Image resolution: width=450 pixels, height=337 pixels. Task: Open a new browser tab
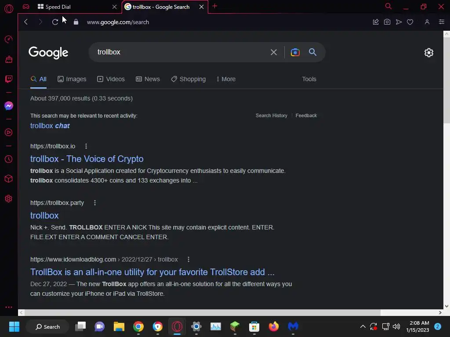tap(214, 6)
